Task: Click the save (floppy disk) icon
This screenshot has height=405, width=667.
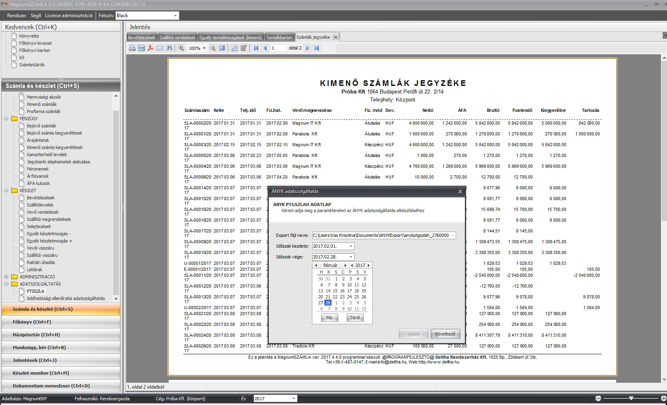Action: coord(141,48)
